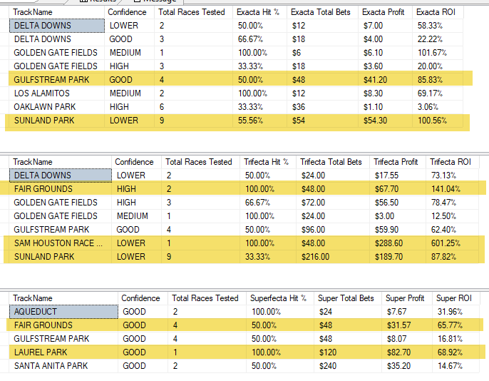
Task: Click Confidence header in the Superfecta grid
Action: (140, 298)
